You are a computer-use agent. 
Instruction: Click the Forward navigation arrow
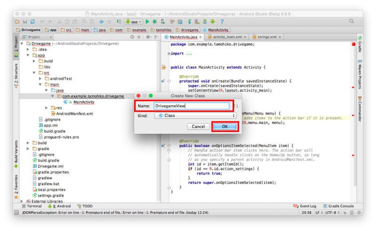pyautogui.click(x=109, y=22)
